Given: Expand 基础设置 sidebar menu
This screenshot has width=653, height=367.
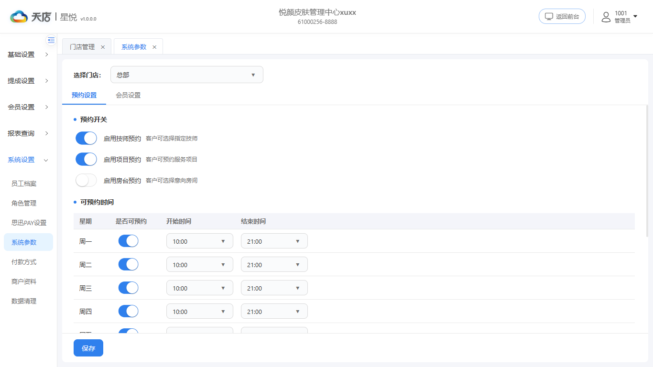Looking at the screenshot, I should [x=28, y=54].
